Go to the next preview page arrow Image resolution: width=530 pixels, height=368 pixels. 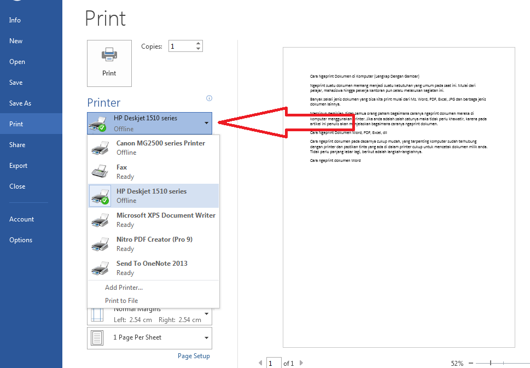click(x=301, y=363)
